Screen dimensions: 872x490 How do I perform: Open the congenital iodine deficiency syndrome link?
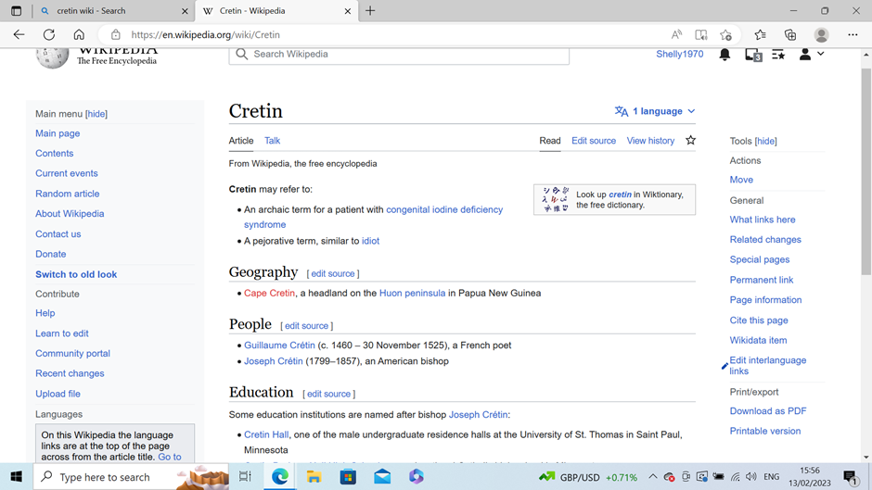click(x=443, y=210)
